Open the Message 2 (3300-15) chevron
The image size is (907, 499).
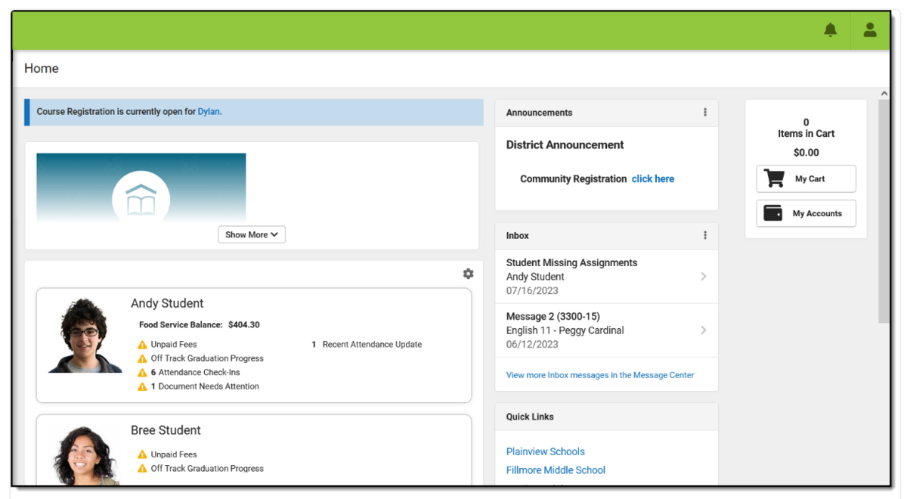(704, 330)
